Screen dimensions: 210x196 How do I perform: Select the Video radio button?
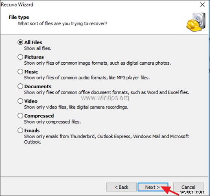tap(20, 101)
